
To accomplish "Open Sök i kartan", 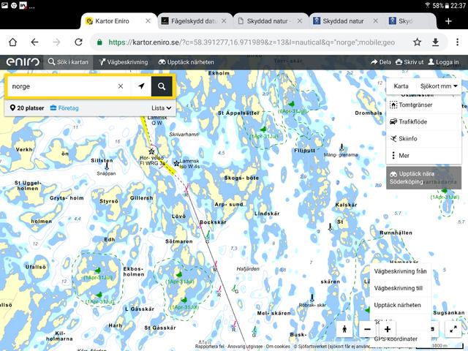I will (68, 62).
